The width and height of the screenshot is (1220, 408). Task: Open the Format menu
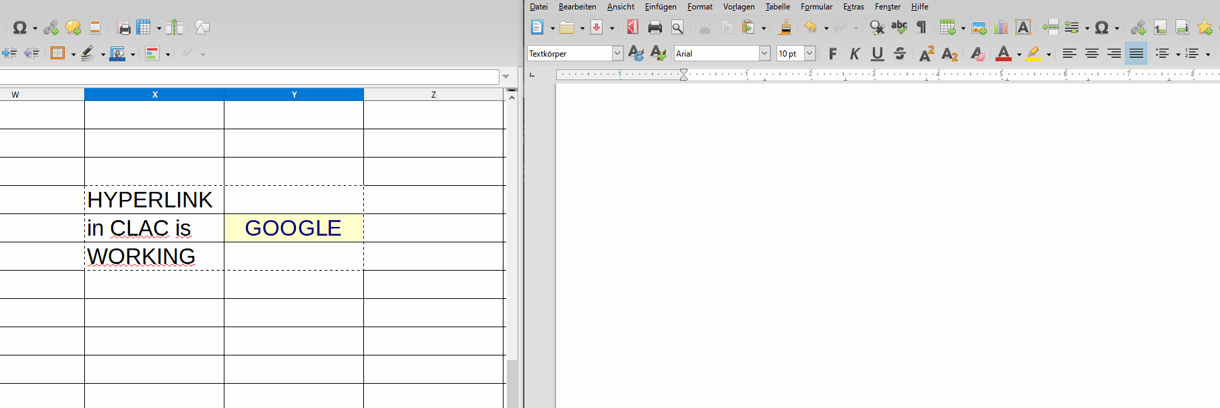[x=700, y=7]
